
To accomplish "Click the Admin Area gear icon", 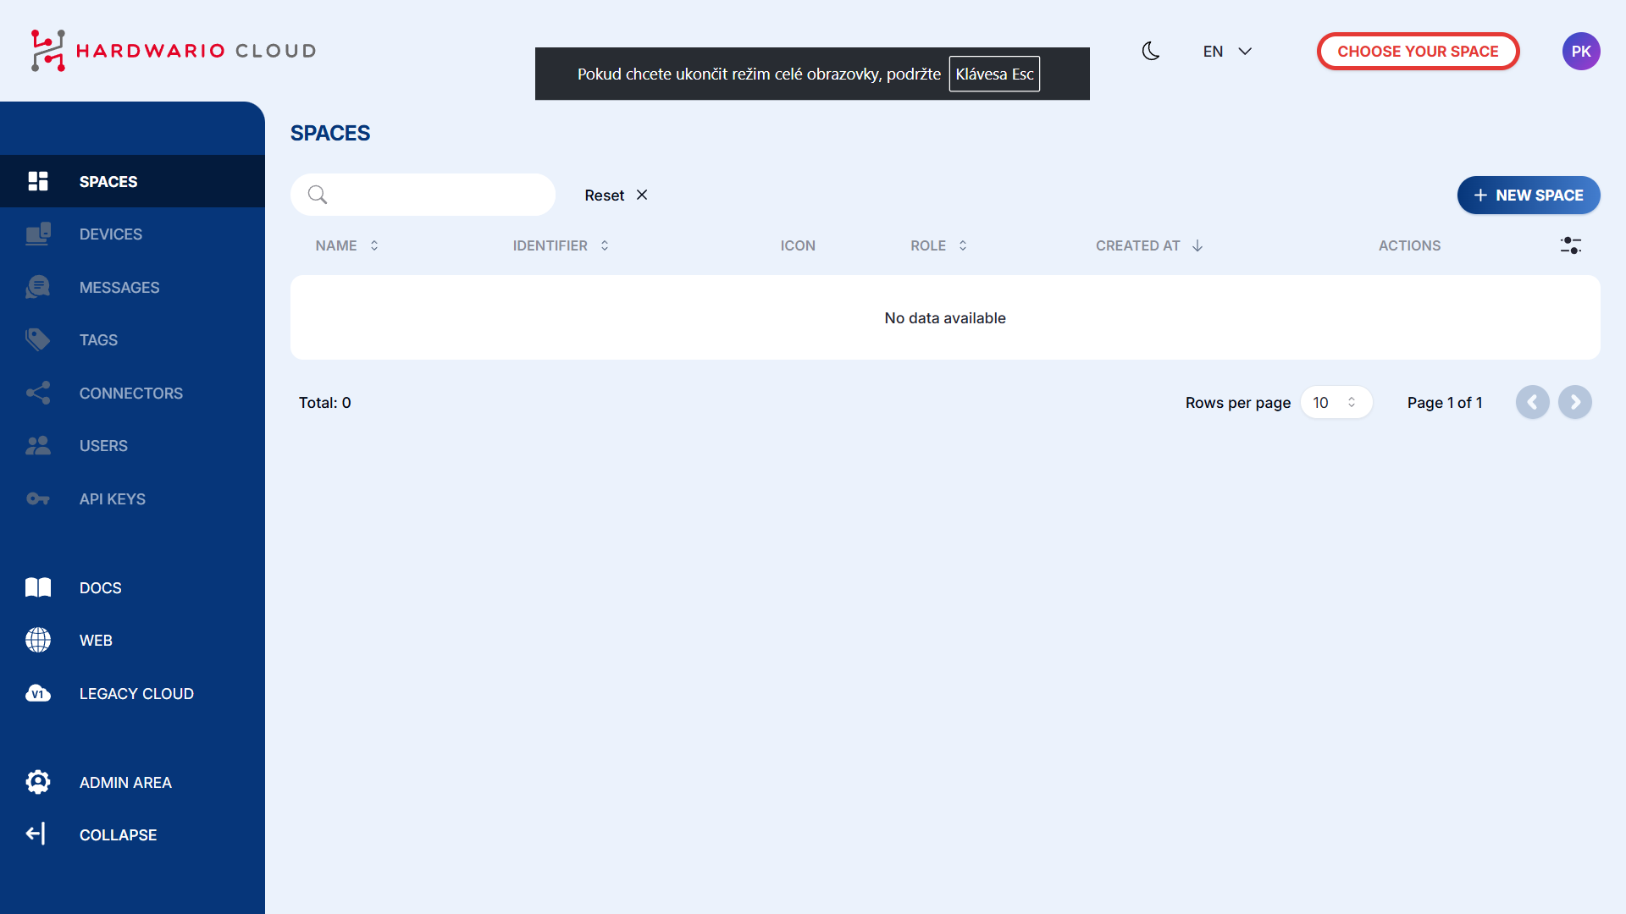I will [x=38, y=782].
